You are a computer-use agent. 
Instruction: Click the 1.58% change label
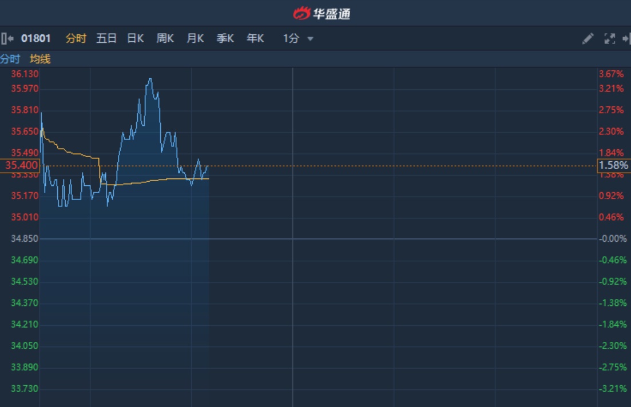click(x=613, y=166)
